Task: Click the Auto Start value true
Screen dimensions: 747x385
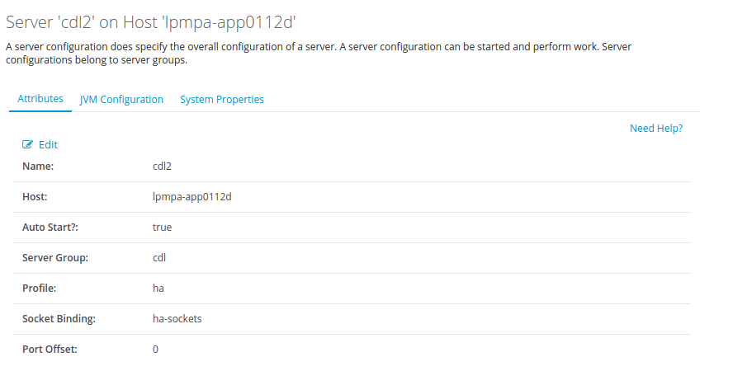Action: click(x=162, y=227)
